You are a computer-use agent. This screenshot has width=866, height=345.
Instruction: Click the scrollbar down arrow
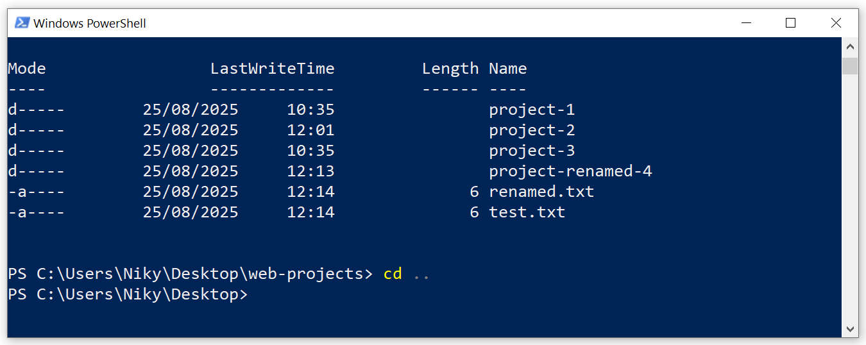pyautogui.click(x=850, y=328)
